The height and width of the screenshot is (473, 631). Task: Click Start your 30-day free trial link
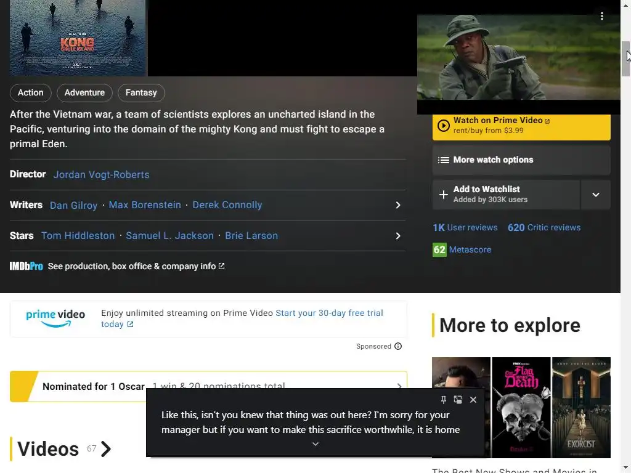[x=242, y=318]
